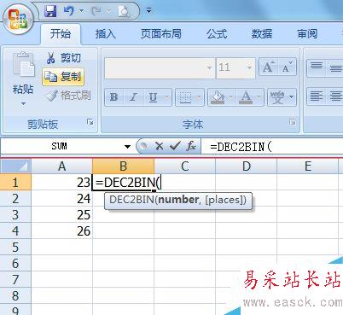Toggle italic formatting

click(133, 97)
